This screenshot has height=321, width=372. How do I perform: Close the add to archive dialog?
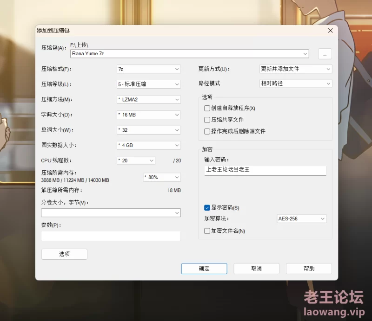click(330, 31)
